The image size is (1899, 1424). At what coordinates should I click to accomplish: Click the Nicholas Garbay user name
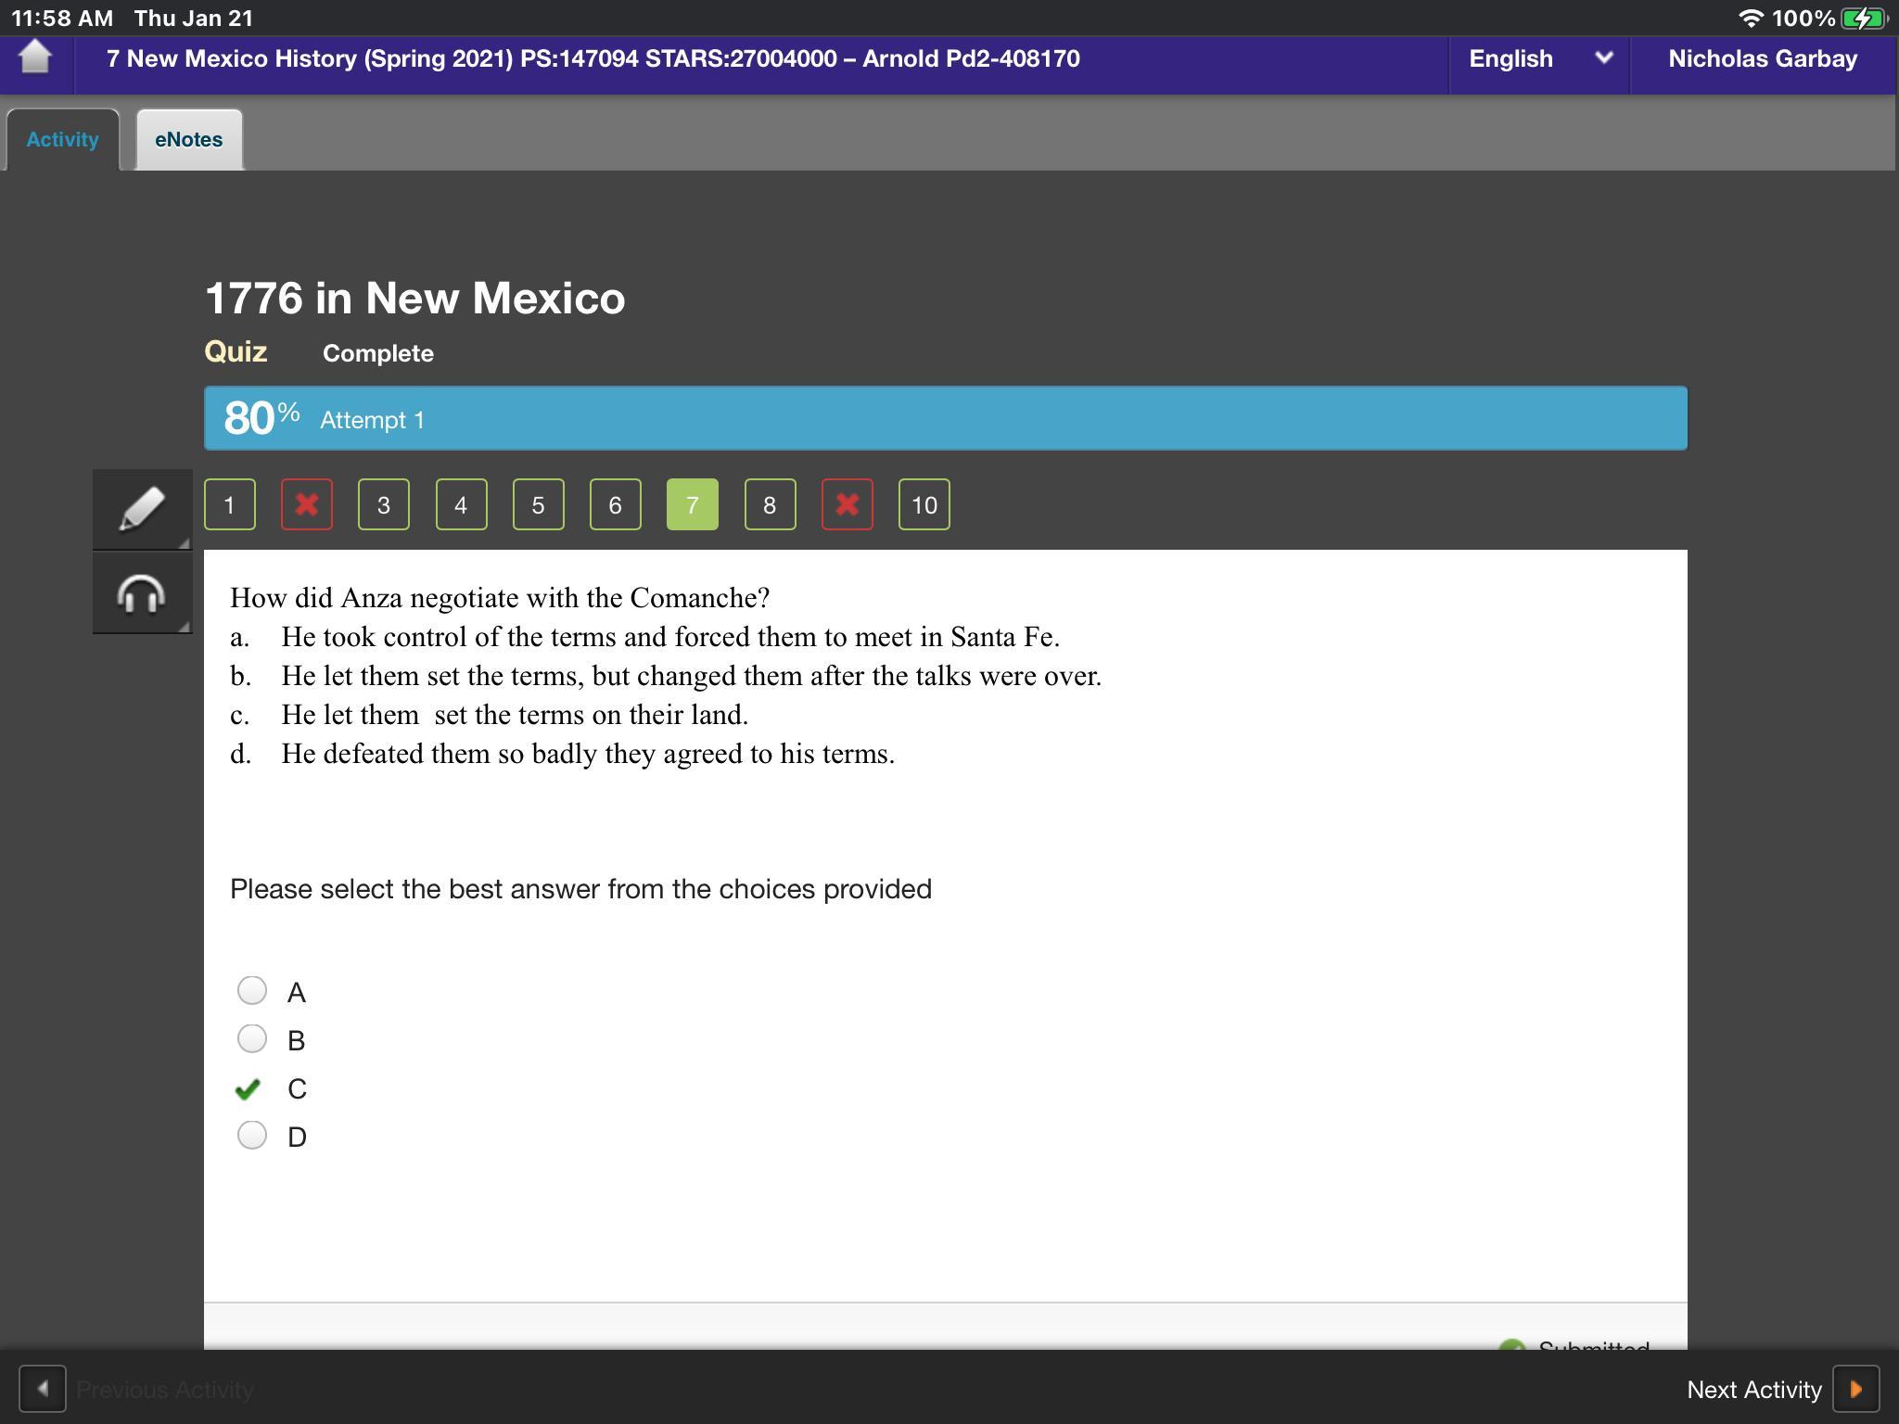1762,58
